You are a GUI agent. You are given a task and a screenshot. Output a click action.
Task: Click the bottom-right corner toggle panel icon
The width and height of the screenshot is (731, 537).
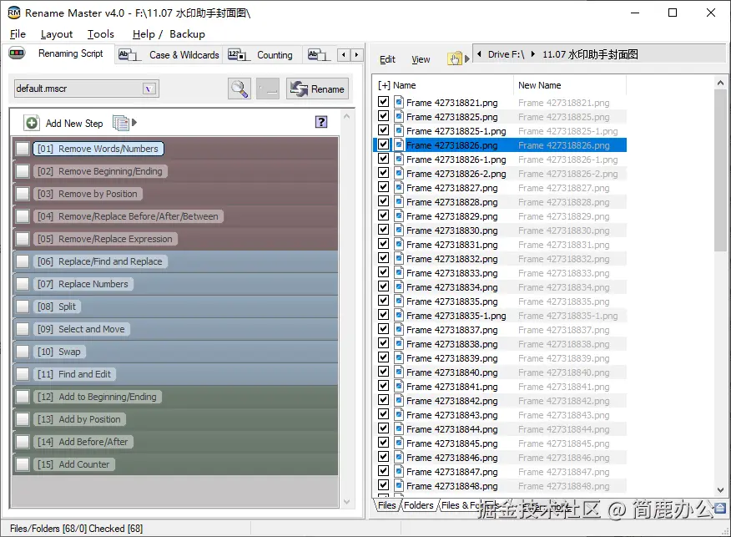pos(720,508)
